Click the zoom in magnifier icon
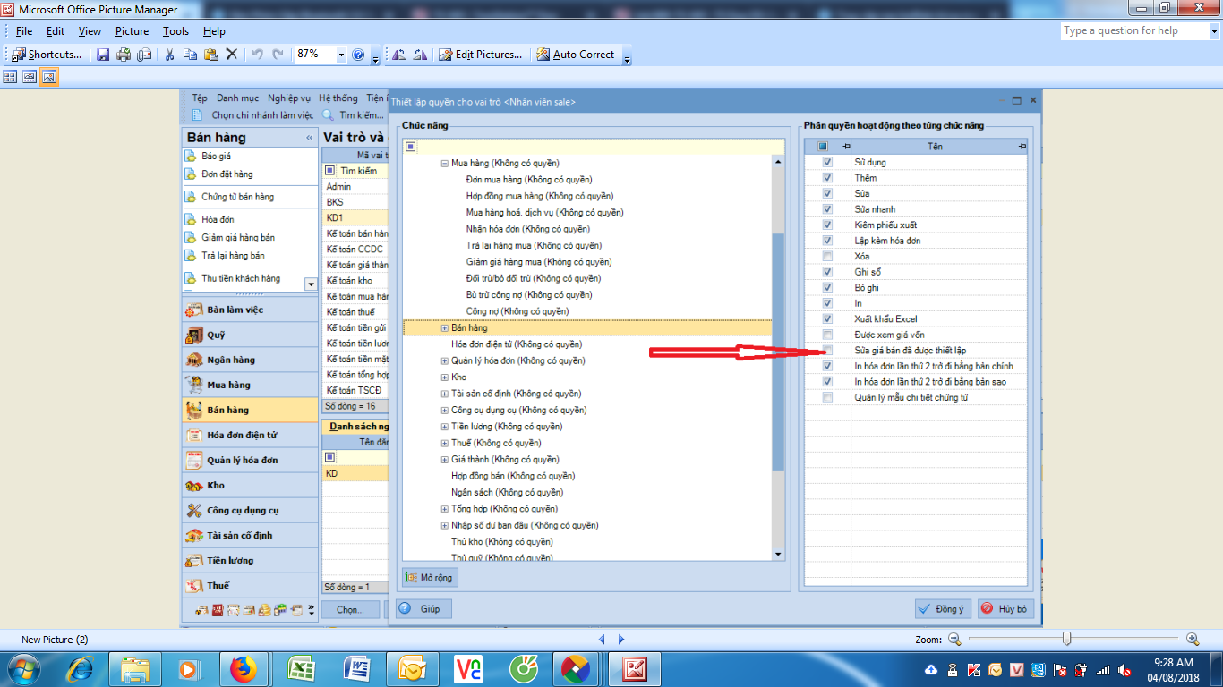 pyautogui.click(x=1193, y=639)
